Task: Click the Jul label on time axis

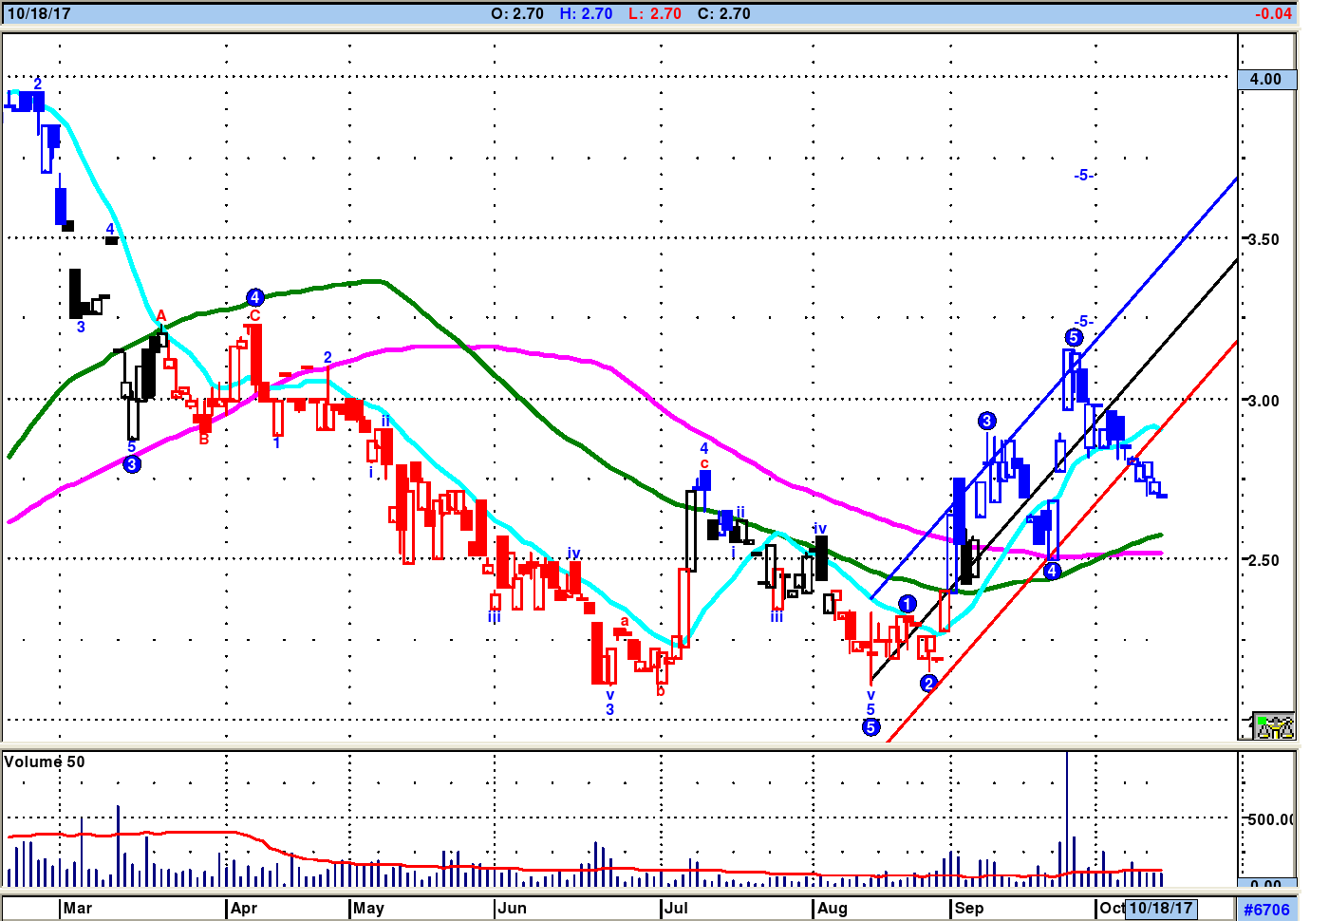Action: [677, 908]
